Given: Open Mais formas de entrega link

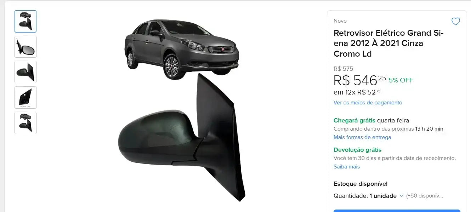Looking at the screenshot, I should [x=362, y=137].
